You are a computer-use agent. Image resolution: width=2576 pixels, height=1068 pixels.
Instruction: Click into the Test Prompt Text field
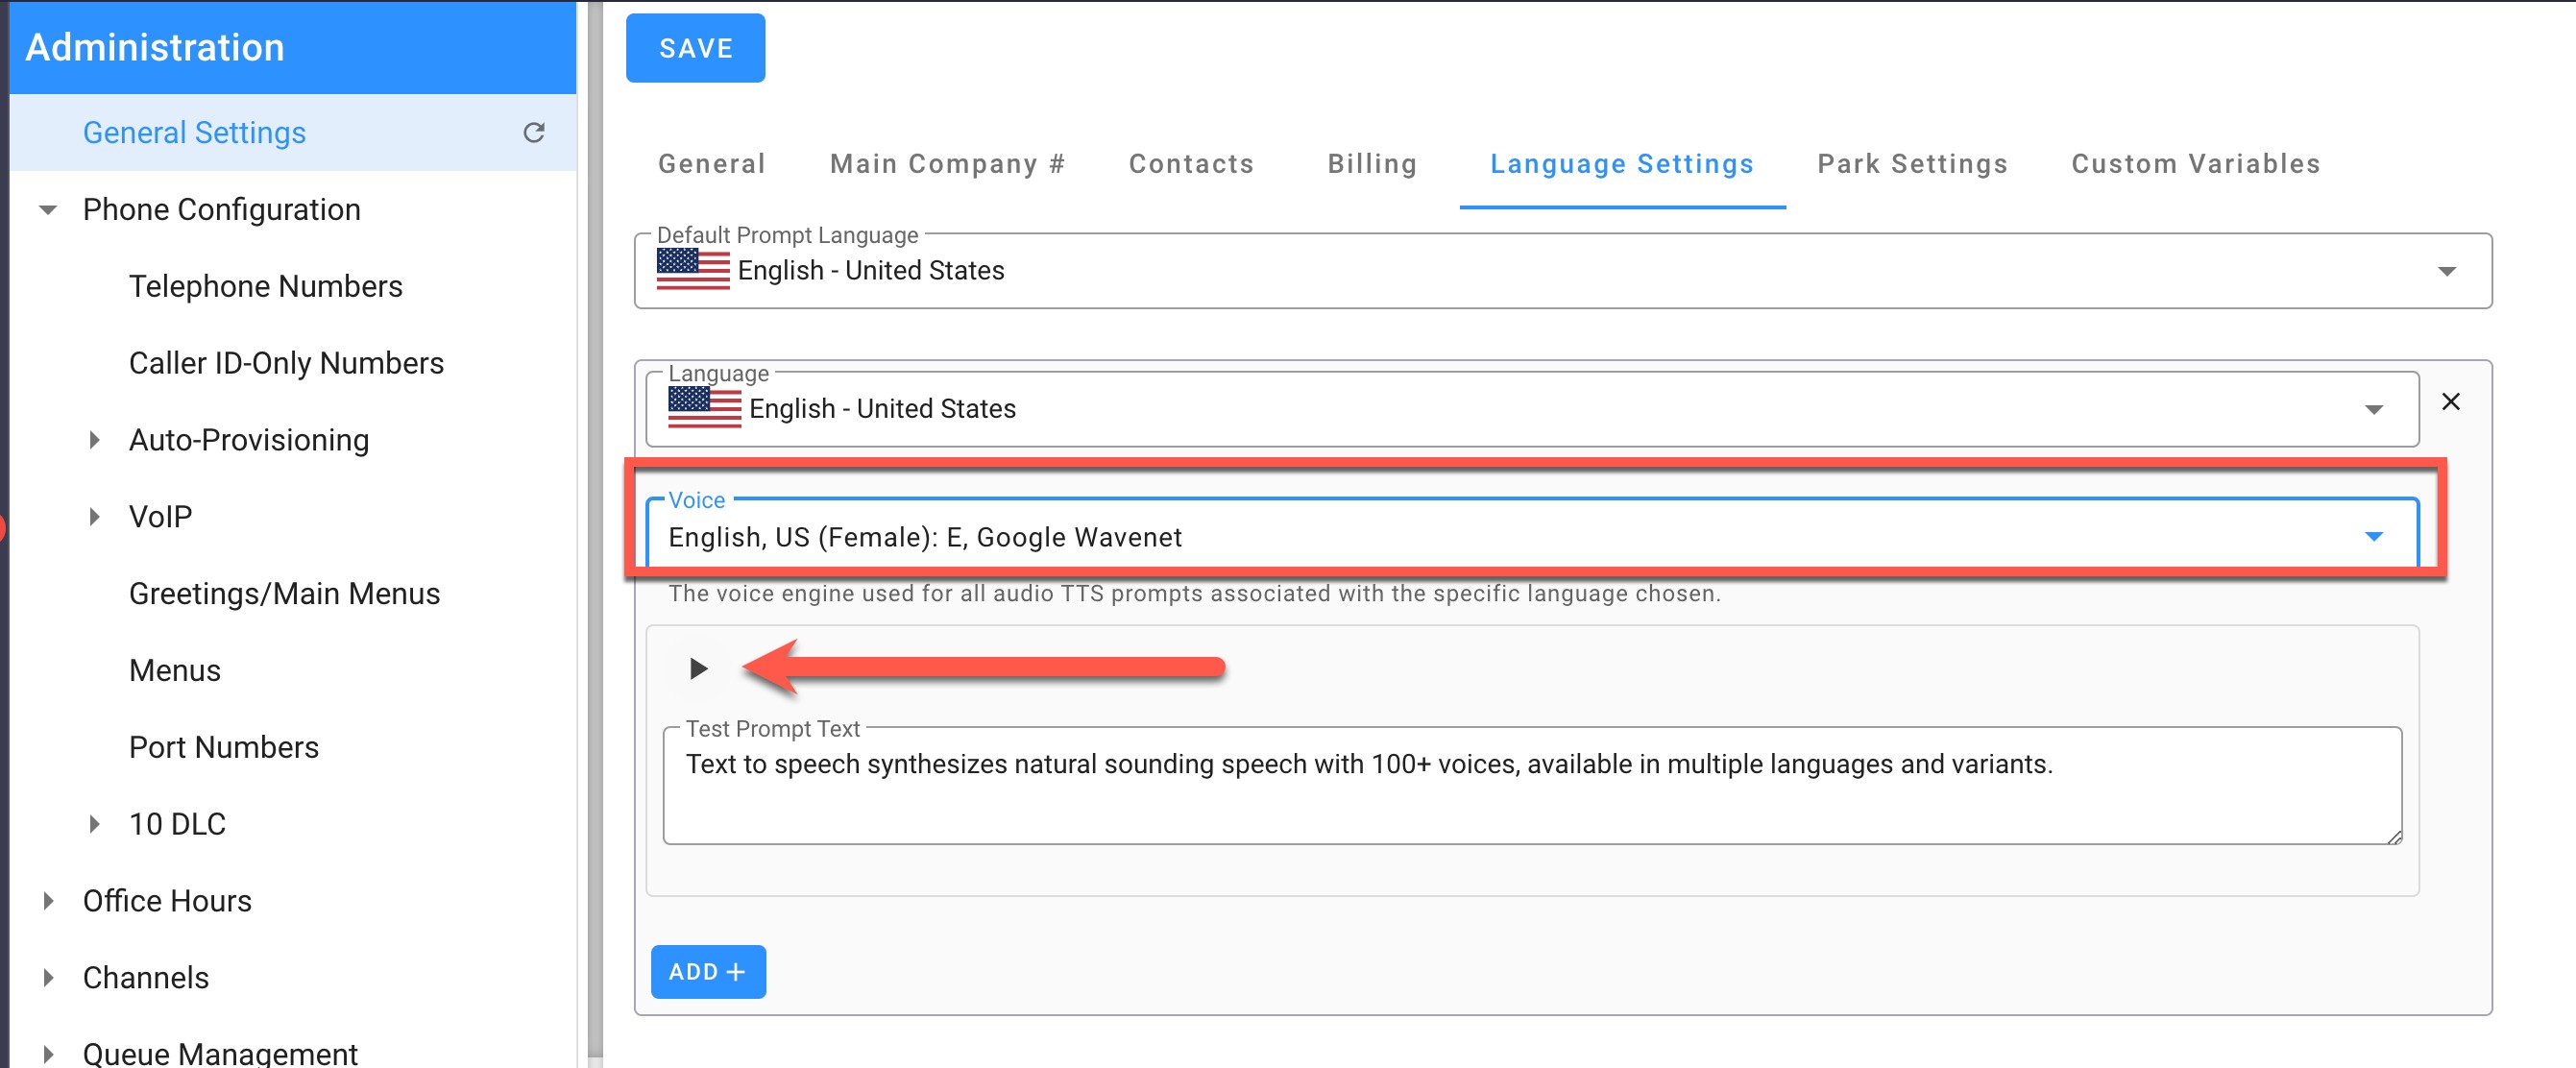tap(1532, 786)
